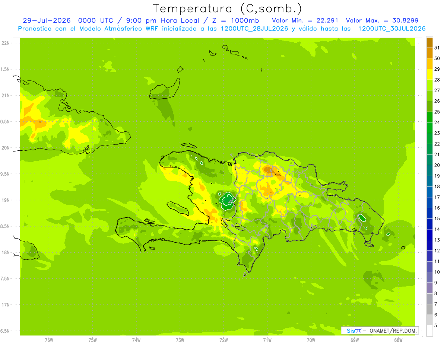The image size is (447, 345).
Task: Click the "18N" latitude axis label
Action: 6,253
